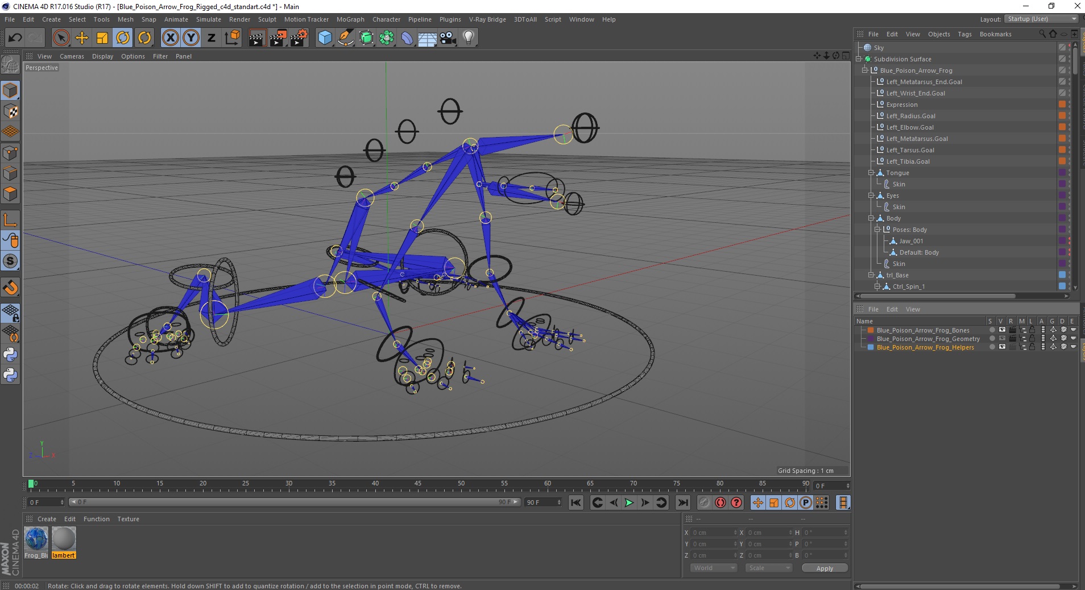The height and width of the screenshot is (590, 1085).
Task: Select the Left_Elbow.Goal object row
Action: point(910,127)
